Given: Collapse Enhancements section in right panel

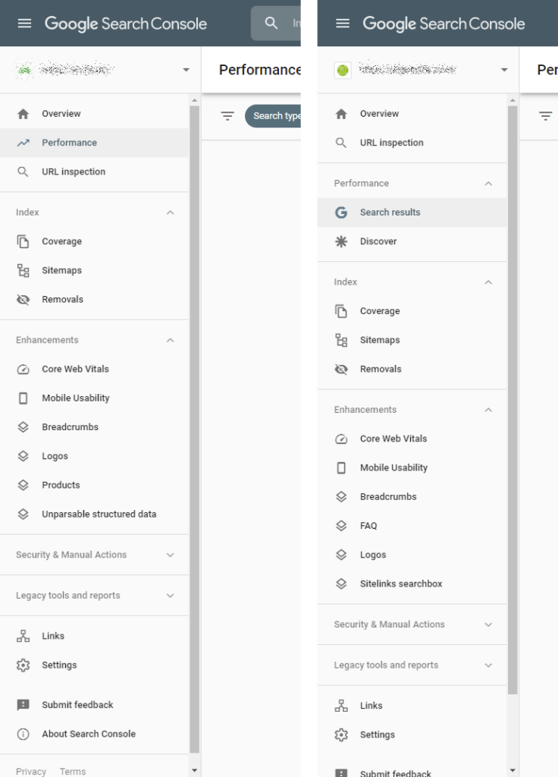Looking at the screenshot, I should [x=488, y=410].
